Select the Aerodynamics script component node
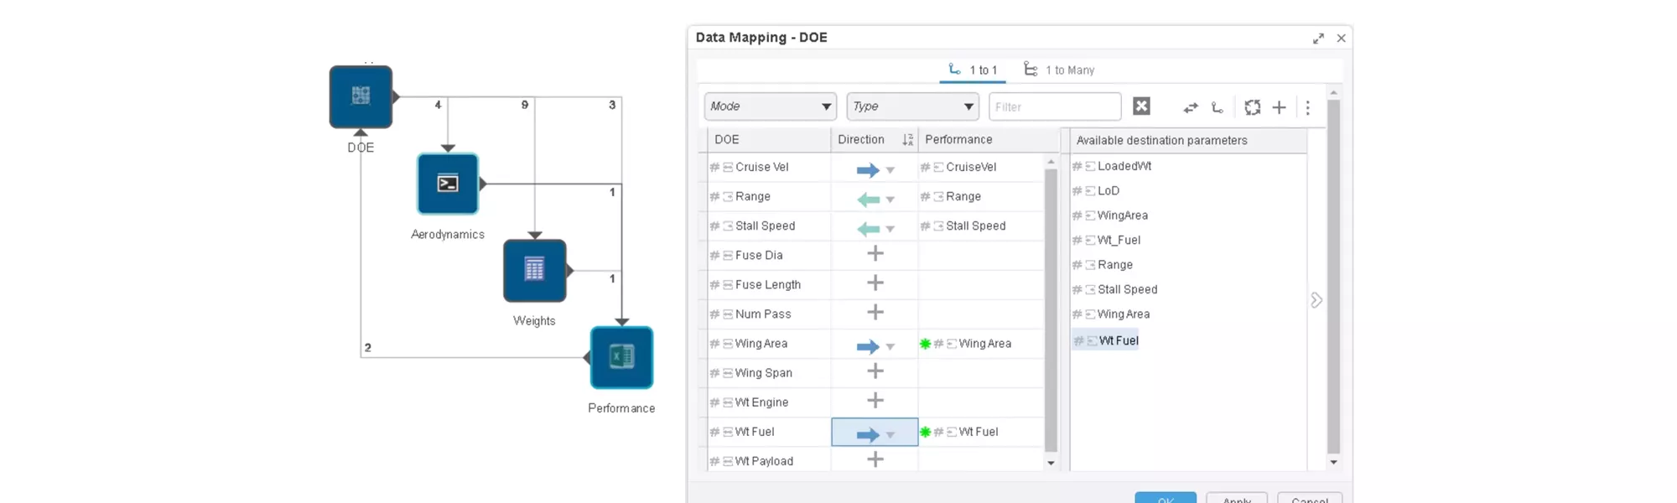1677x503 pixels. click(x=448, y=184)
